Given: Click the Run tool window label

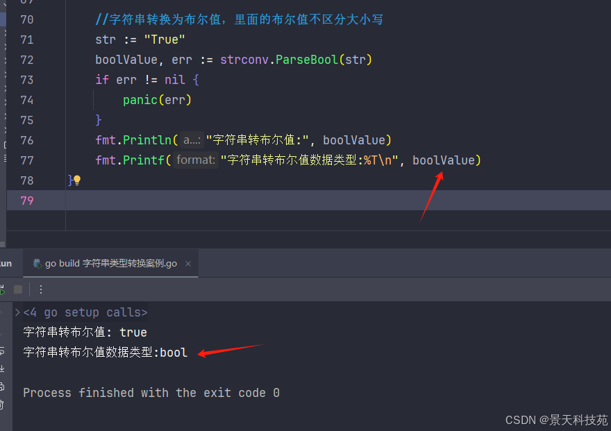Looking at the screenshot, I should (x=6, y=264).
